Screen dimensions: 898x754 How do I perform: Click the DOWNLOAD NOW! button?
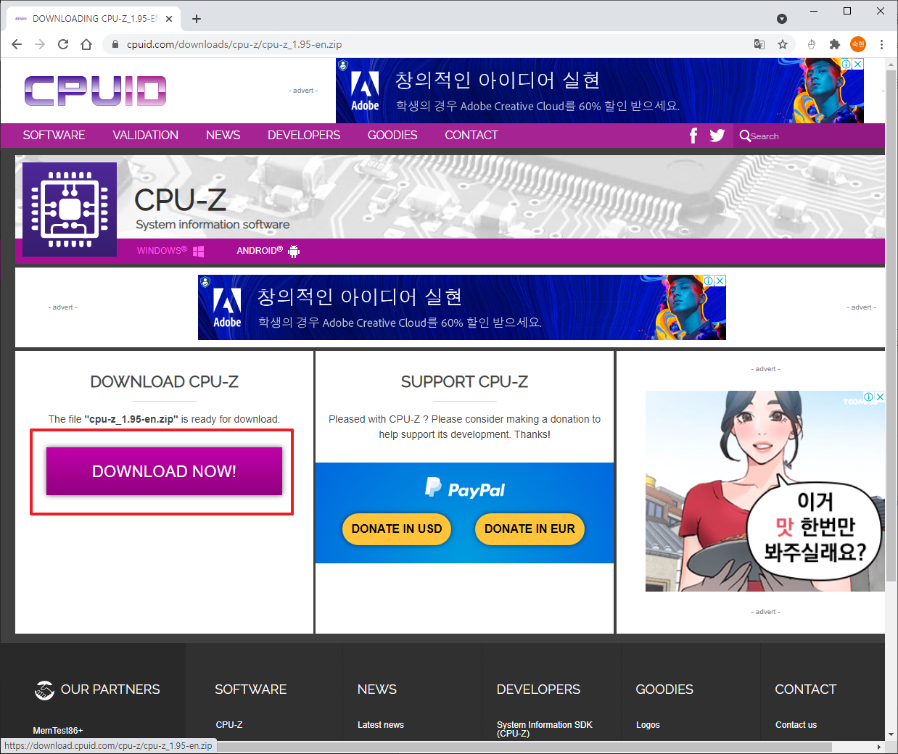pyautogui.click(x=164, y=471)
